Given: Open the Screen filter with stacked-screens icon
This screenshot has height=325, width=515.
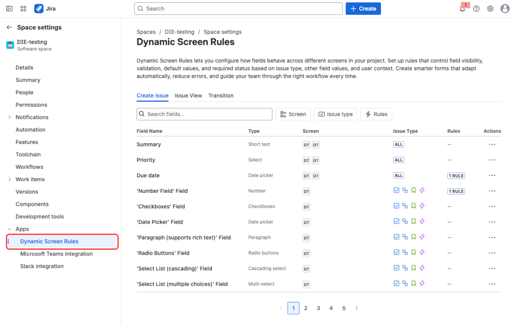Looking at the screenshot, I should 293,114.
